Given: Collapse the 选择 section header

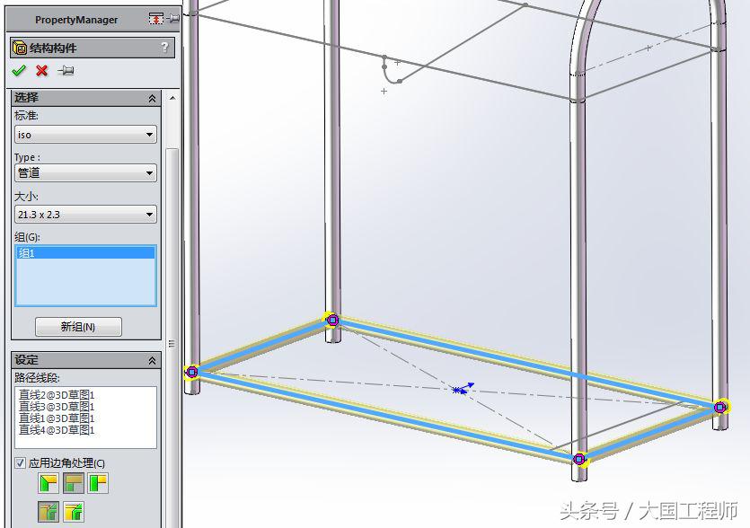Looking at the screenshot, I should point(153,99).
